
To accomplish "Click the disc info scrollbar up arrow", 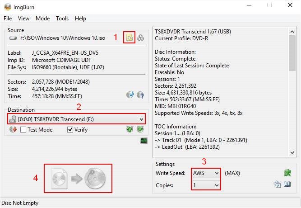I will tap(292, 32).
